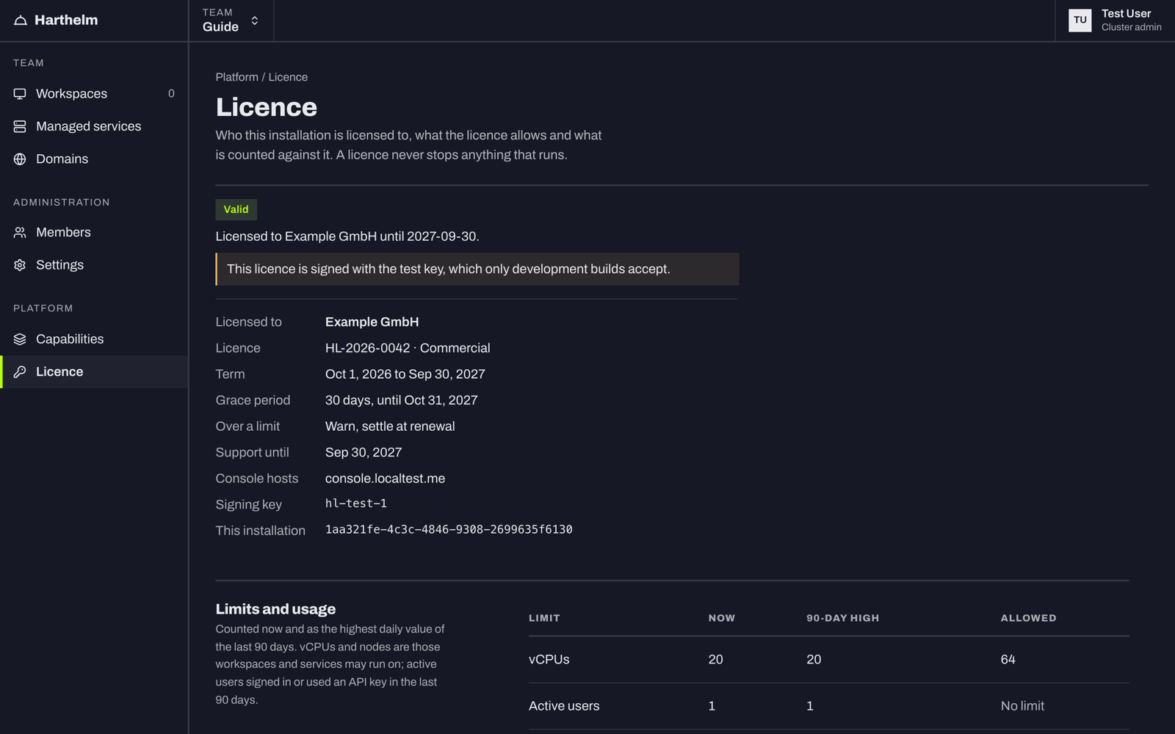Click the Workspaces monitor icon
This screenshot has height=734, width=1175.
click(20, 94)
